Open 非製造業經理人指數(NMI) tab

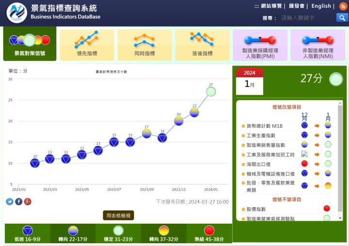[x=318, y=45]
